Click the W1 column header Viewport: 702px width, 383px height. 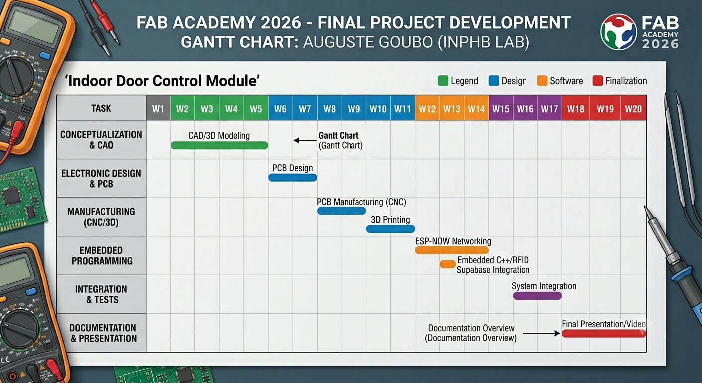tap(158, 108)
